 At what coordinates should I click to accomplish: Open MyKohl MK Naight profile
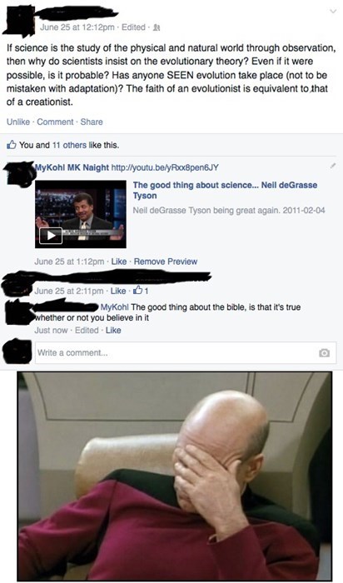pos(72,167)
